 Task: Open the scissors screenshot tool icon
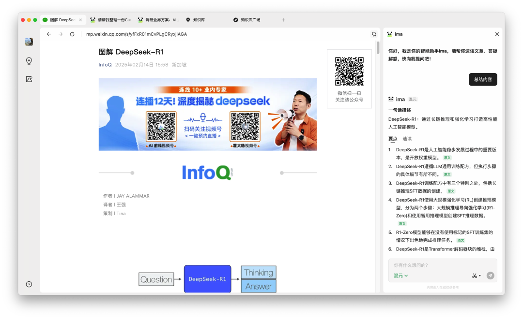[x=474, y=275]
